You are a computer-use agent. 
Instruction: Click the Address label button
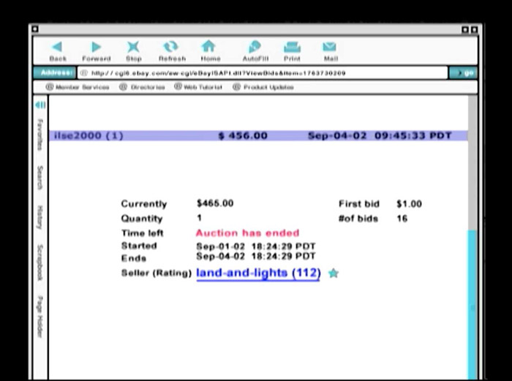[55, 72]
